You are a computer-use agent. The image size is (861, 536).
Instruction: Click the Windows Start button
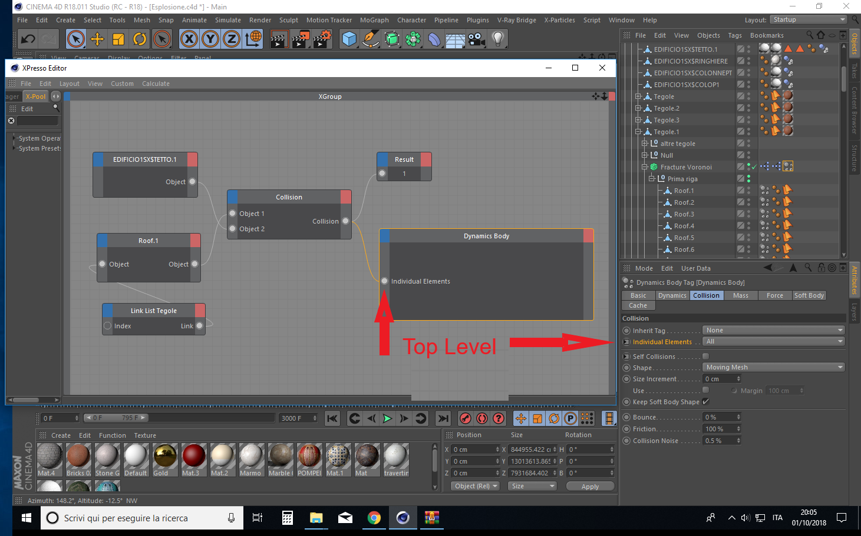pyautogui.click(x=26, y=518)
